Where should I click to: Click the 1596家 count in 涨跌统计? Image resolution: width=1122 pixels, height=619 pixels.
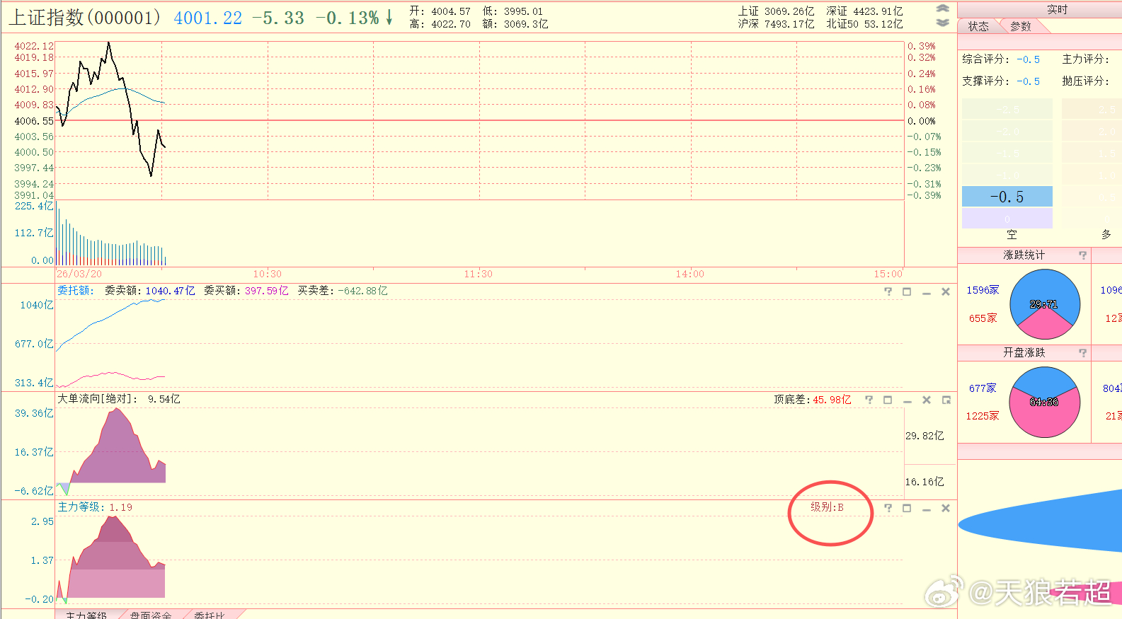pos(983,290)
